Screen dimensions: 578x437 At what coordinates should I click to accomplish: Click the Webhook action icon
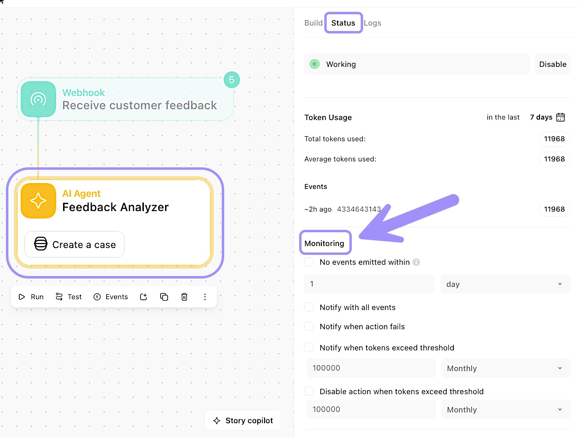[x=38, y=99]
